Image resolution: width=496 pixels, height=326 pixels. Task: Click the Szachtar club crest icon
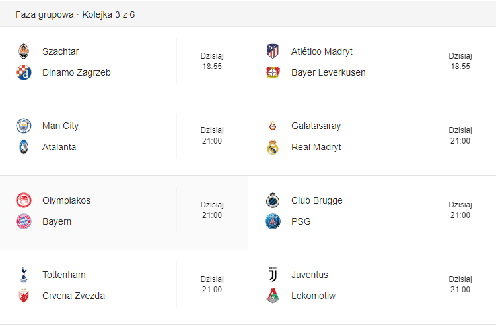tap(24, 51)
